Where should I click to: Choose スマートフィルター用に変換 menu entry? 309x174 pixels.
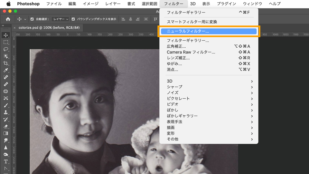[209, 22]
